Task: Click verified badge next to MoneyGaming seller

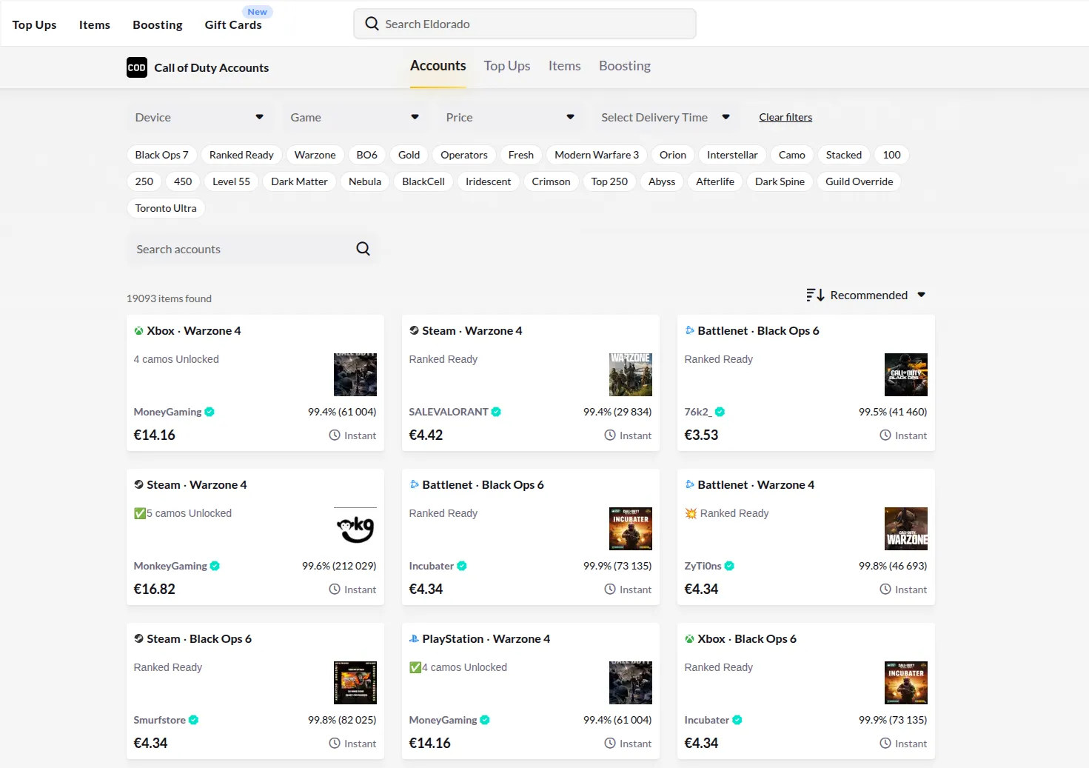Action: [x=210, y=412]
